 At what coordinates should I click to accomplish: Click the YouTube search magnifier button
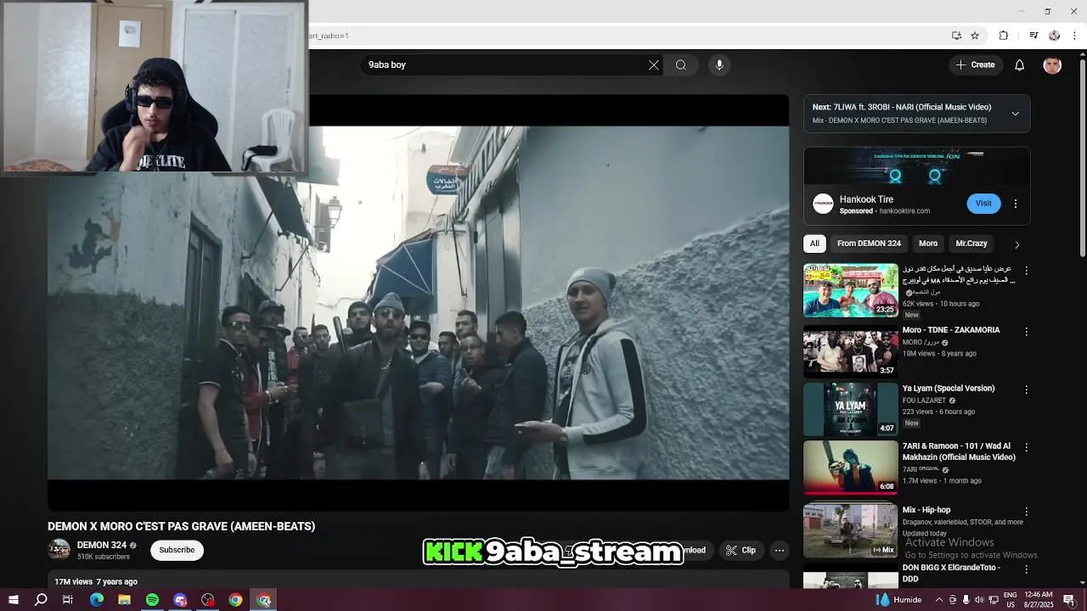click(x=681, y=65)
